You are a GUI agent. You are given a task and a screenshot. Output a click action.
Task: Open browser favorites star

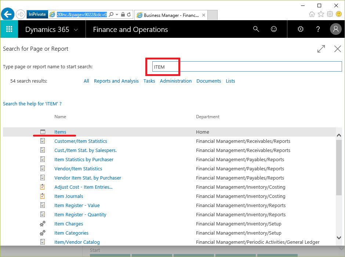pyautogui.click(x=321, y=14)
